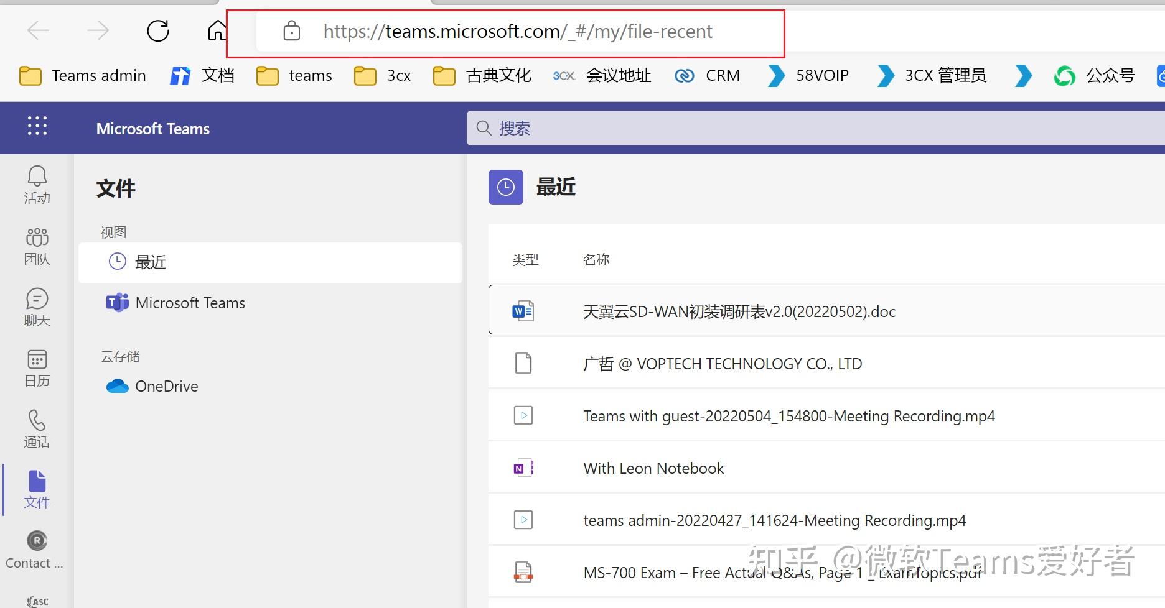Image resolution: width=1165 pixels, height=608 pixels.
Task: Click the clock icon beside 最近 heading
Action: click(x=505, y=187)
